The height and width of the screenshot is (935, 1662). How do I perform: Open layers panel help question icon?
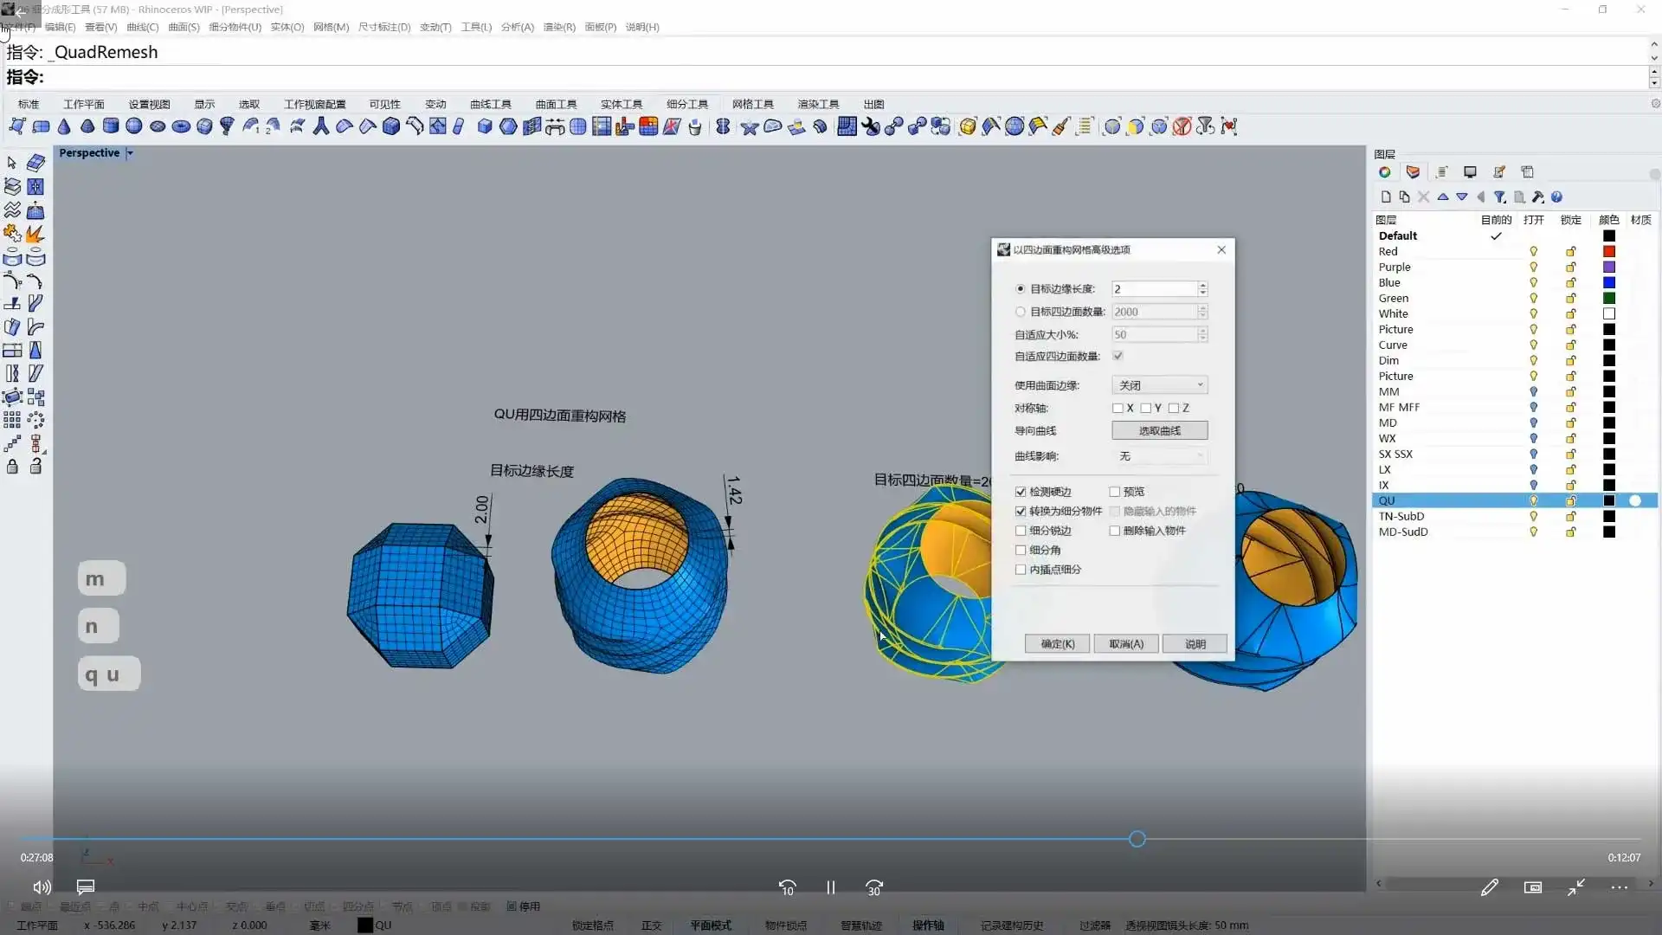point(1556,197)
